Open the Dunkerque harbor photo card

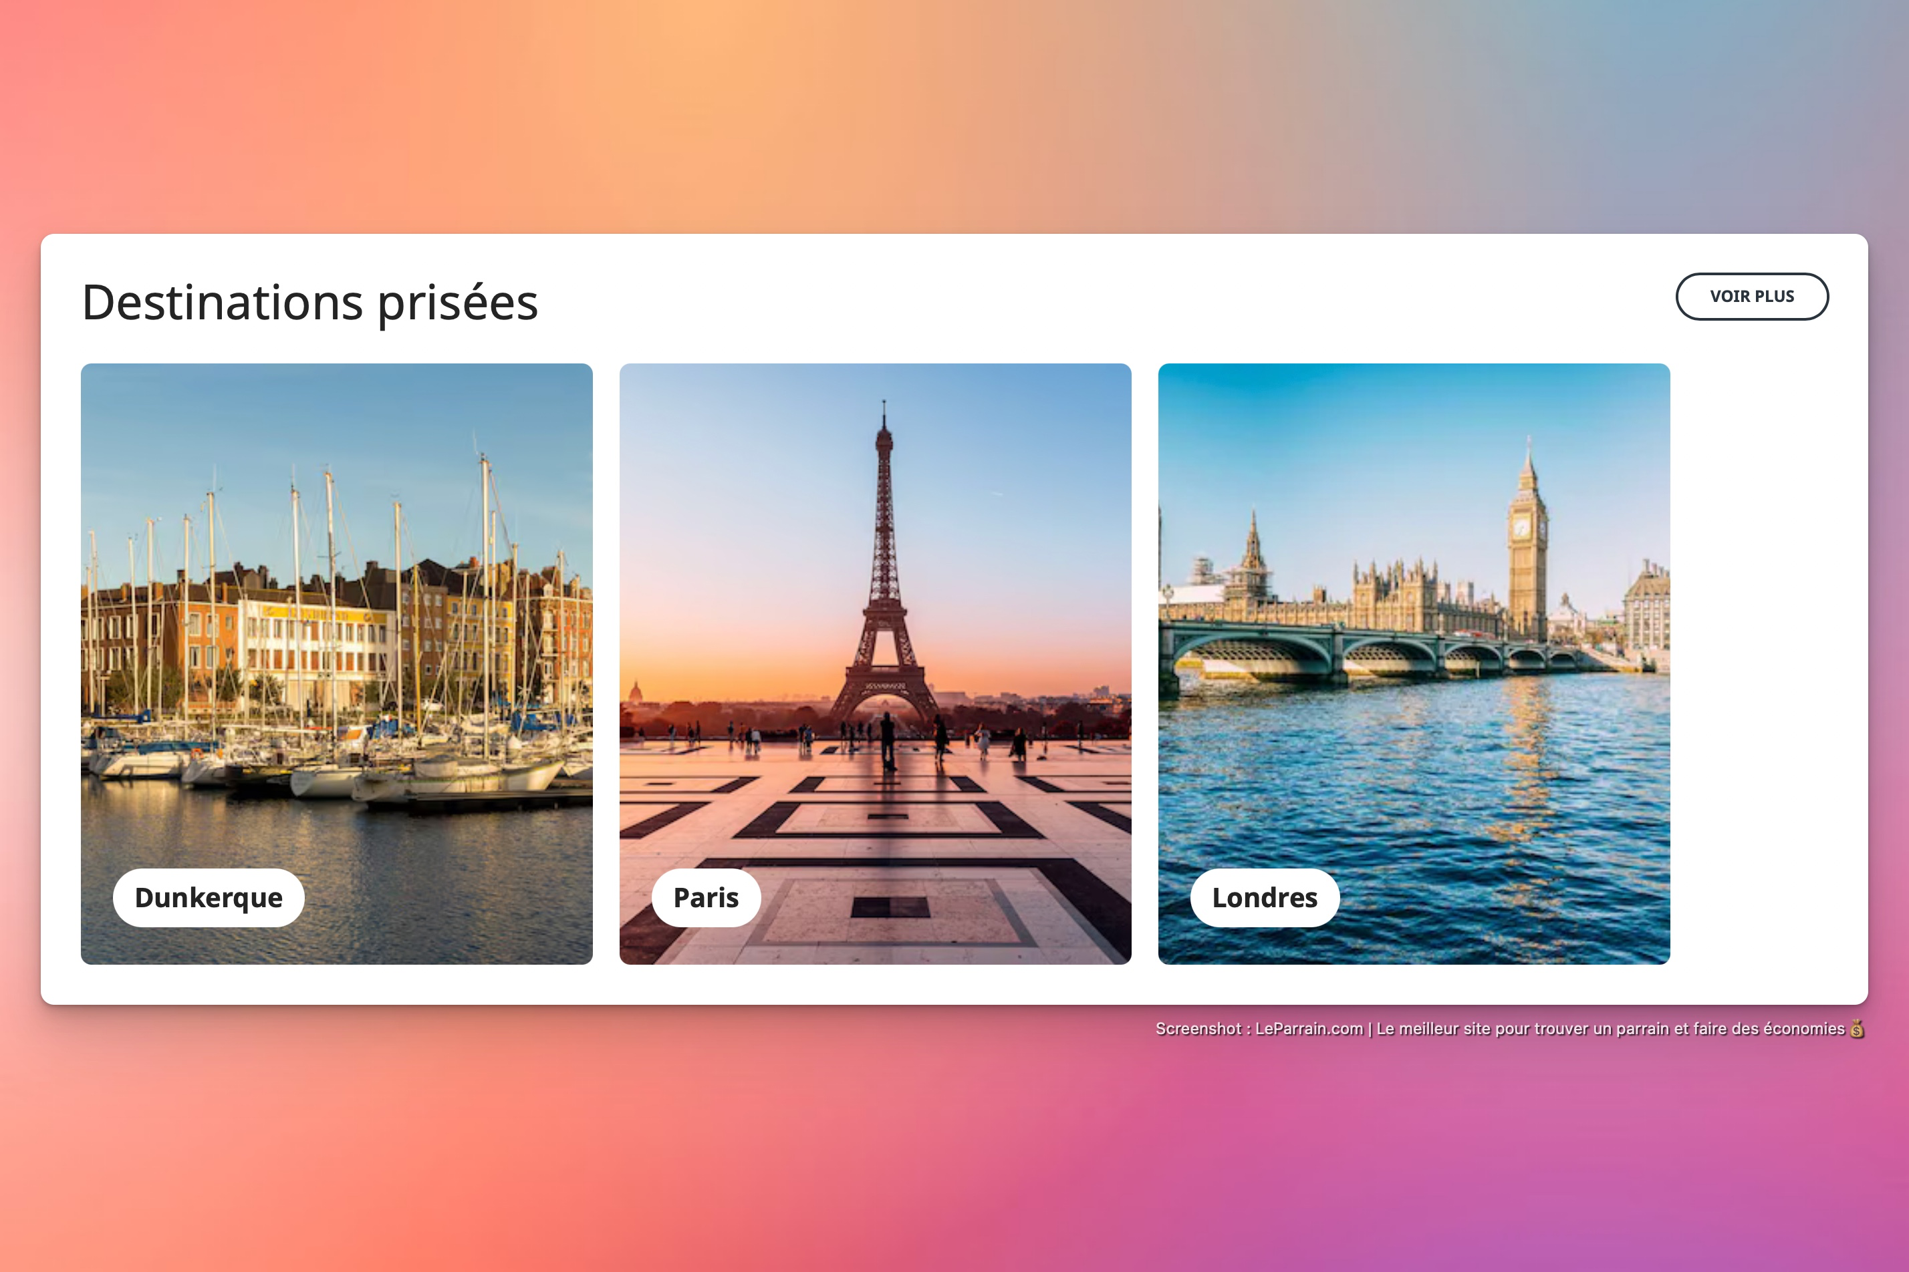coord(337,663)
